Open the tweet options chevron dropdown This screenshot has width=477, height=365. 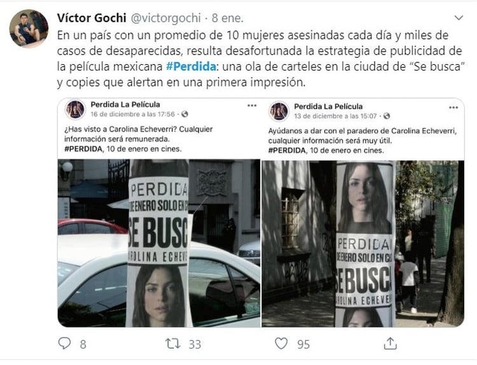tap(459, 18)
